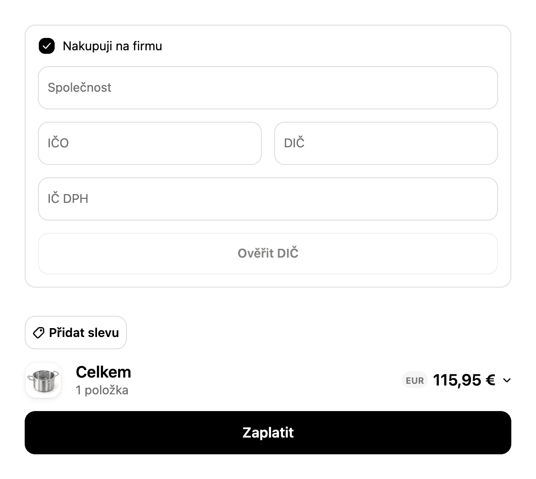Screen dimensions: 536x479
Task: Focus the Společnost company name field
Action: point(268,88)
